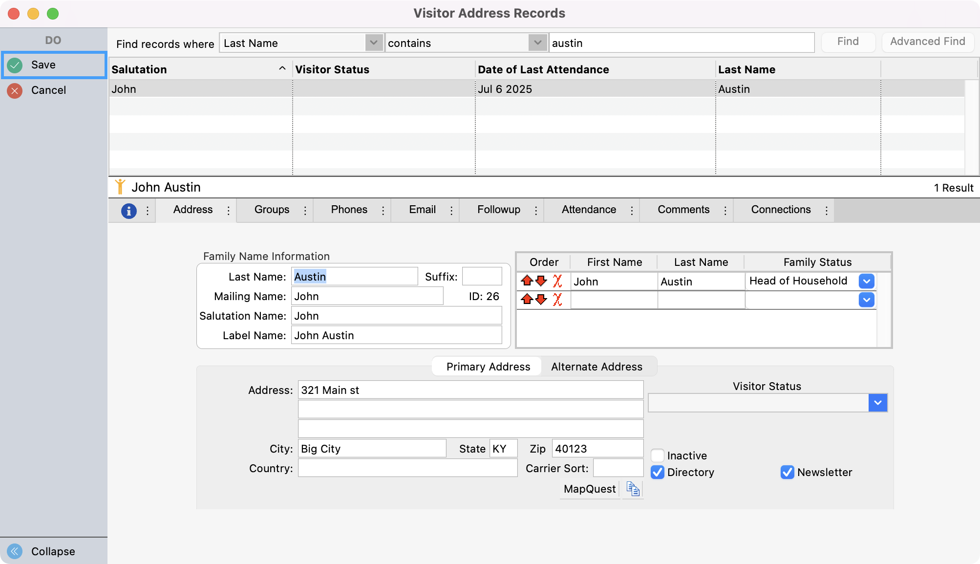Click the copy address icon next to MapQuest
Viewport: 980px width, 564px height.
point(633,489)
